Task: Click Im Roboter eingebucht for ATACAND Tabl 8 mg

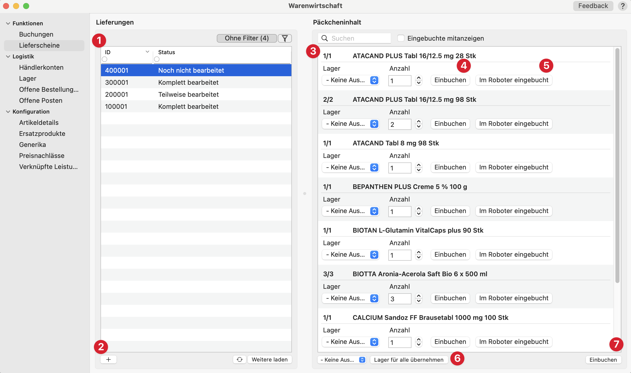Action: pyautogui.click(x=514, y=167)
